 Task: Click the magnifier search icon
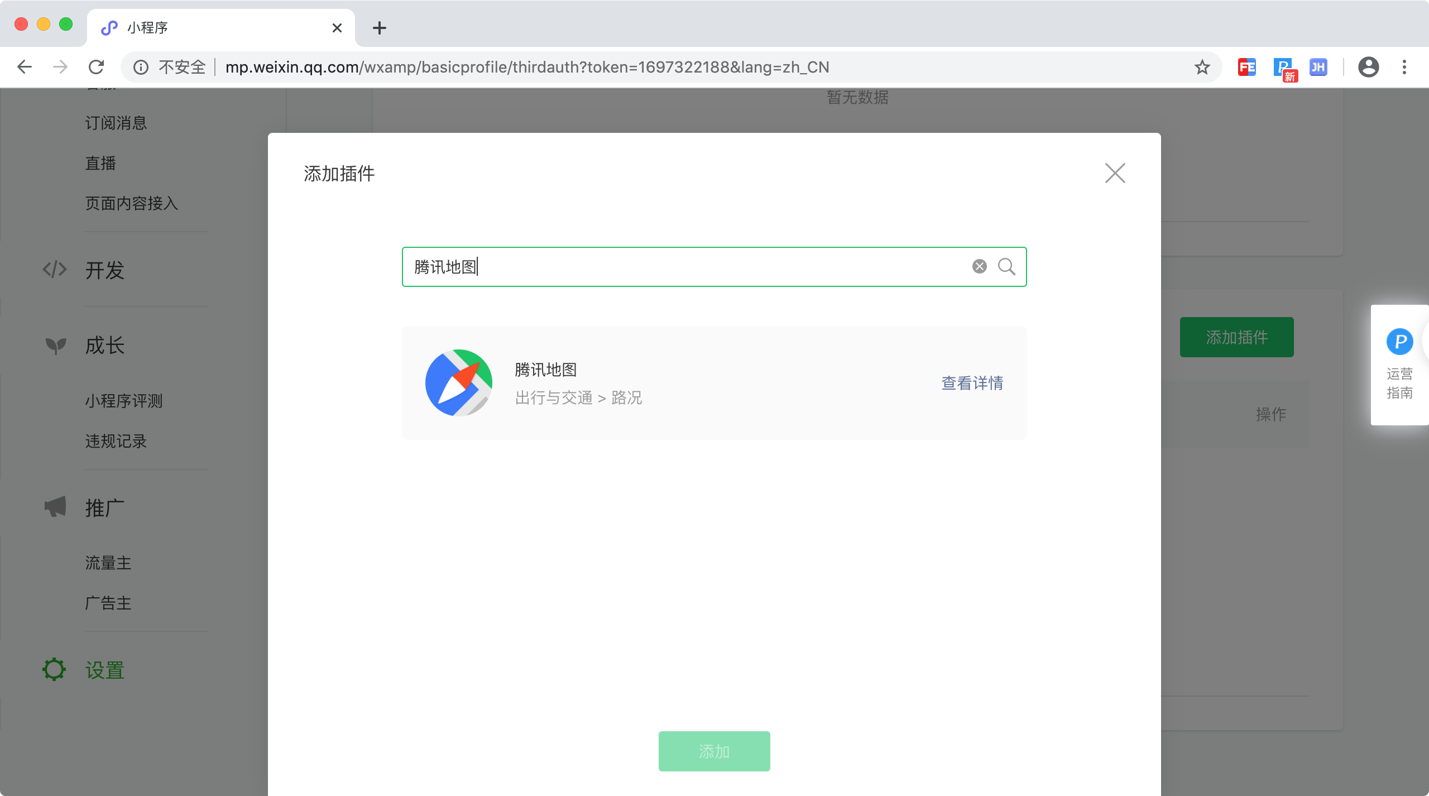[1006, 266]
